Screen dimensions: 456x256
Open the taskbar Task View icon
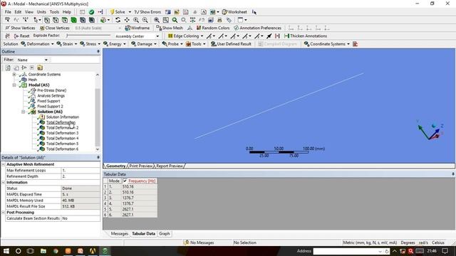click(x=30, y=251)
